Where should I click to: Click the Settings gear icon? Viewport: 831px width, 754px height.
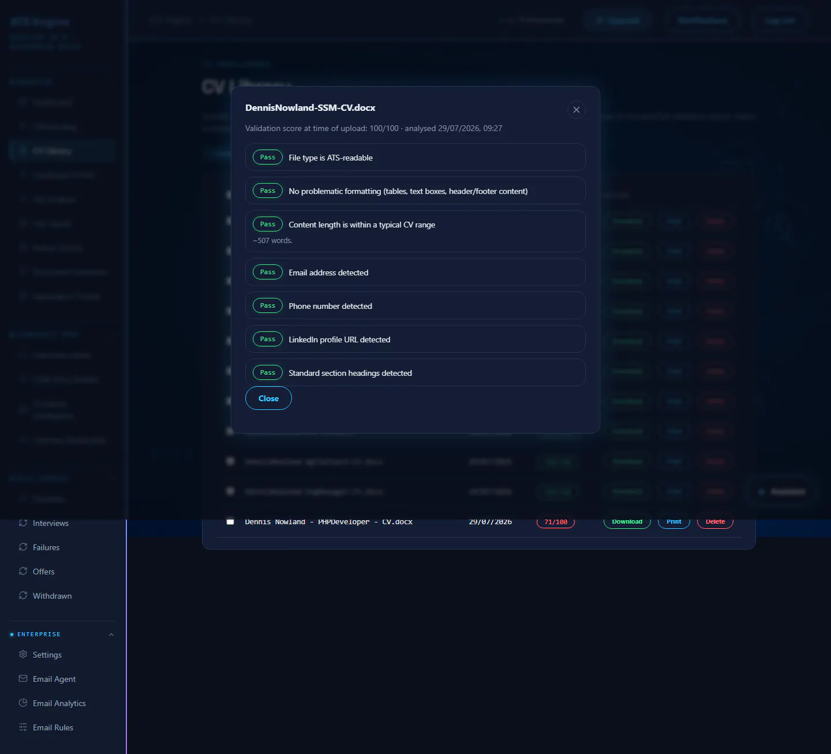click(23, 654)
